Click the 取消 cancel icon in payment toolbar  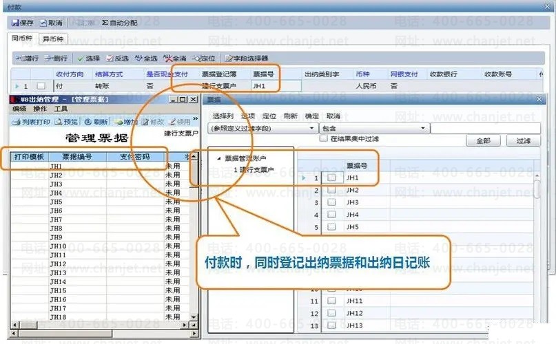coord(43,23)
